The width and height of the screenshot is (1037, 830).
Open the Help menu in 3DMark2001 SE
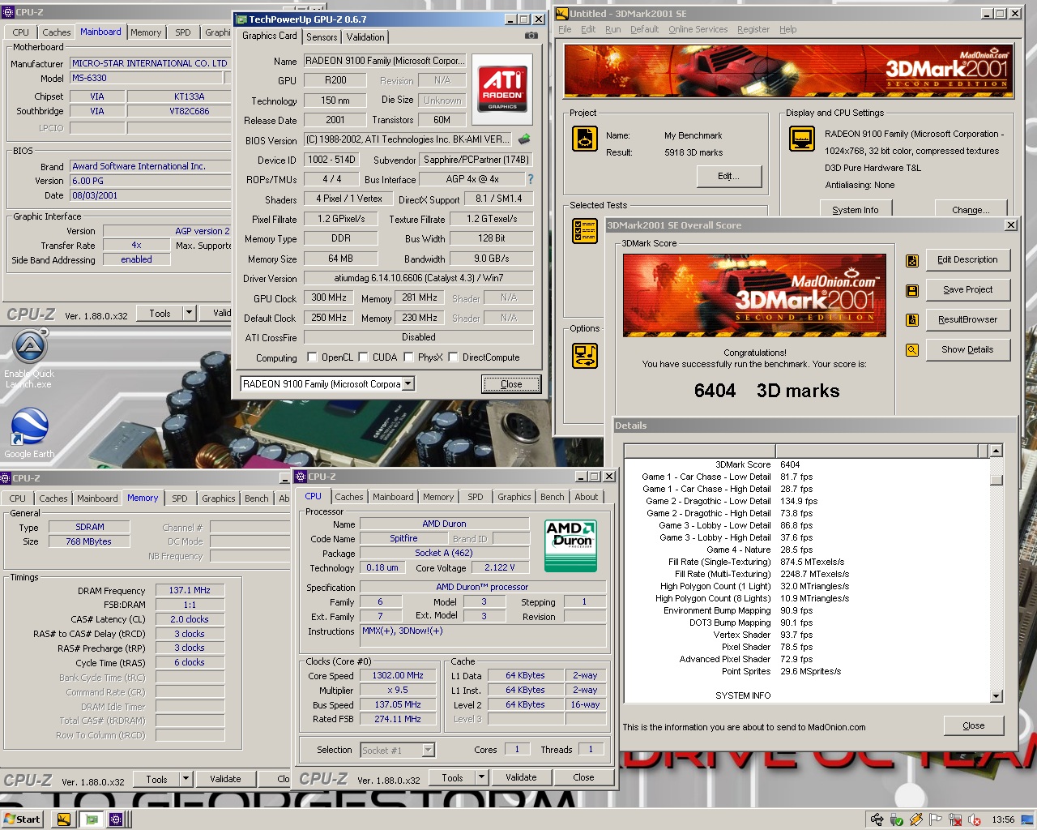788,29
